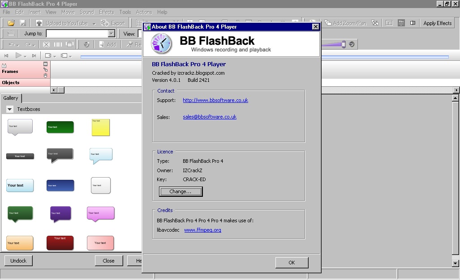Click the Export toolbar button

point(113,23)
